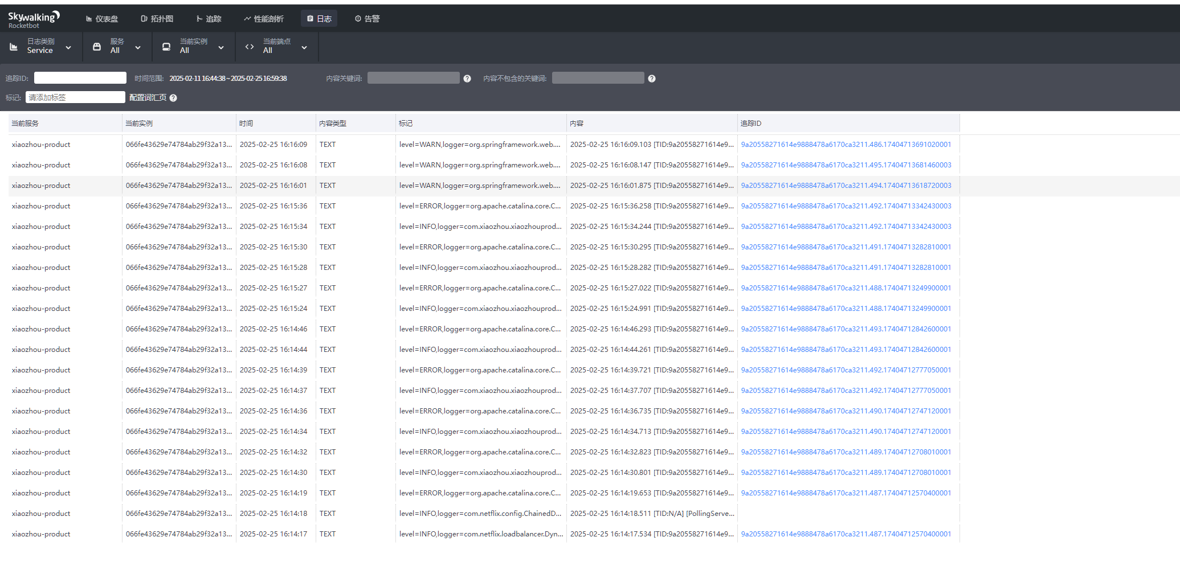Click the 内容类型 column header
1180x578 pixels.
pyautogui.click(x=356, y=124)
